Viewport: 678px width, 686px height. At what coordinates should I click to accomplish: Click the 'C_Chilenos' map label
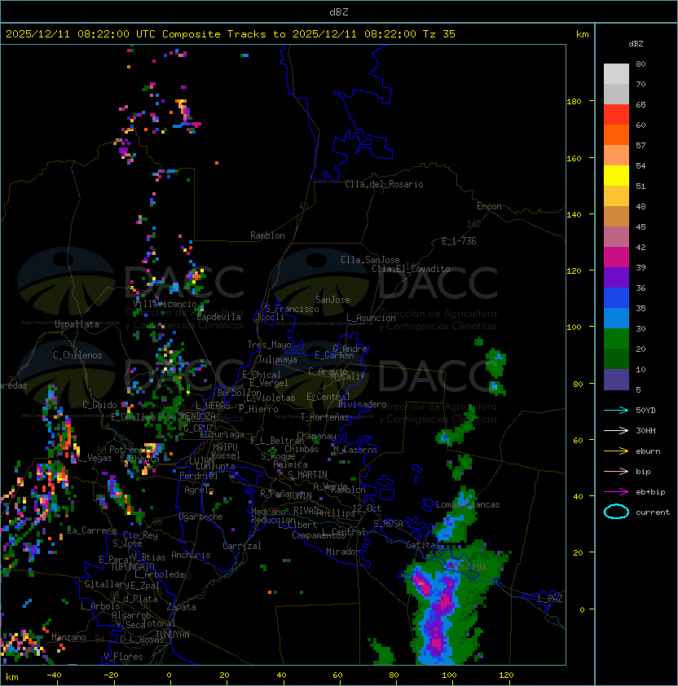pyautogui.click(x=77, y=355)
